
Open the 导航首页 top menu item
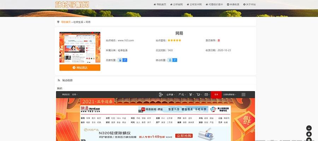point(160,5)
